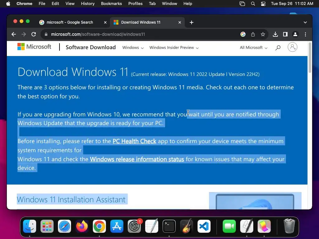Click the Software Download heading link
Screen dimensions: 319x239
tap(91, 47)
